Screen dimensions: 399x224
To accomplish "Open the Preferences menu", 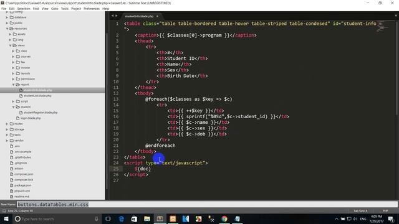I will point(92,9).
